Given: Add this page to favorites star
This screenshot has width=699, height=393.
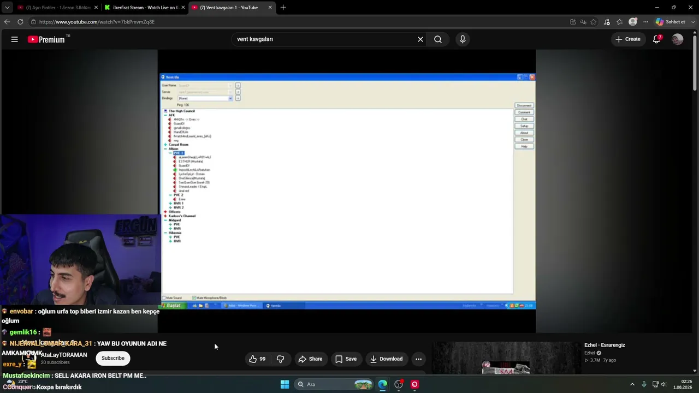Looking at the screenshot, I should point(594,22).
